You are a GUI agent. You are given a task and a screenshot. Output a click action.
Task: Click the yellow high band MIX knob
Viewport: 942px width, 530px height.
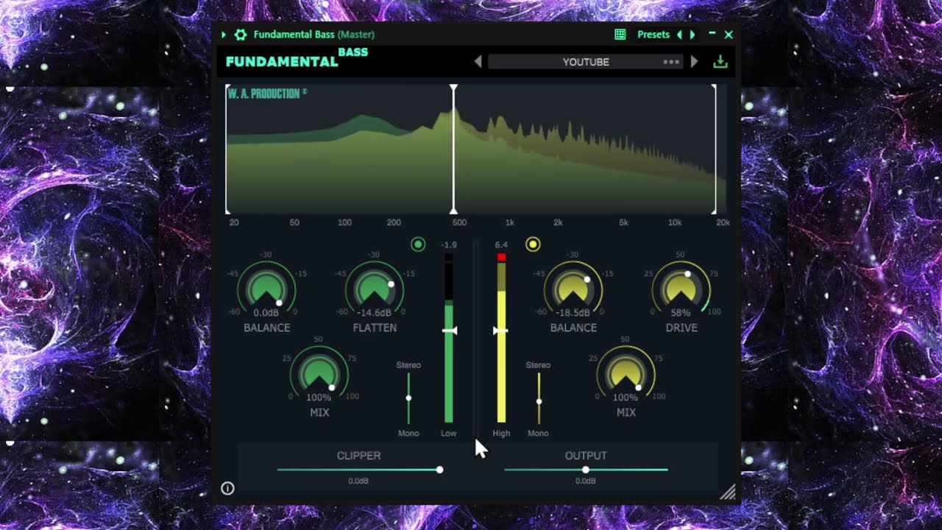click(626, 374)
